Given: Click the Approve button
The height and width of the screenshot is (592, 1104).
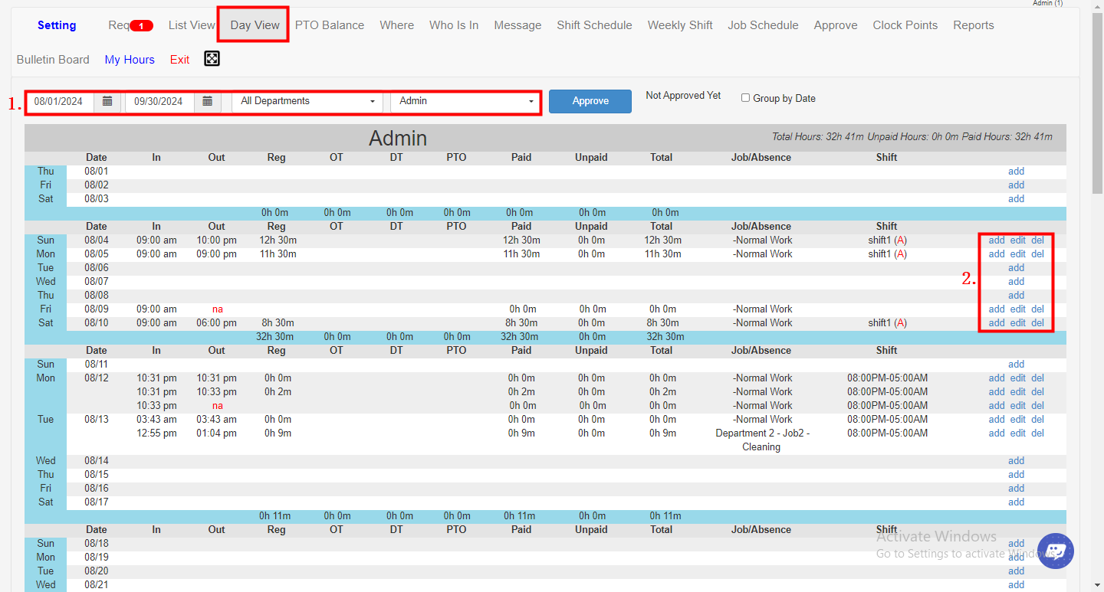Looking at the screenshot, I should [x=590, y=100].
